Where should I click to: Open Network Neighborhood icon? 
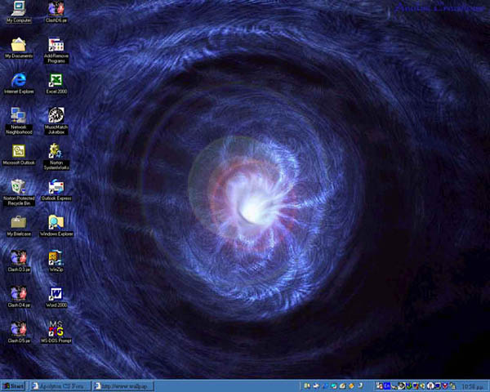click(18, 115)
